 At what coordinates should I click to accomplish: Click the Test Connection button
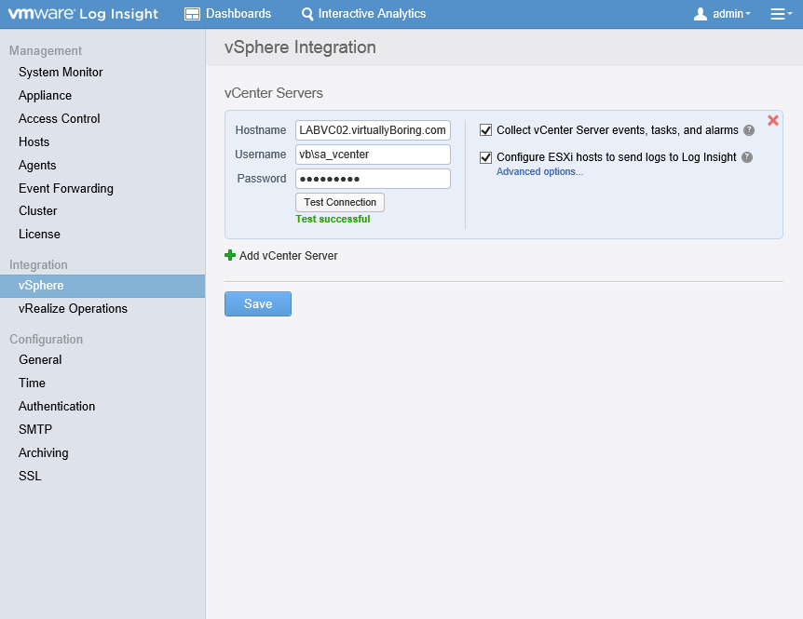(x=340, y=202)
